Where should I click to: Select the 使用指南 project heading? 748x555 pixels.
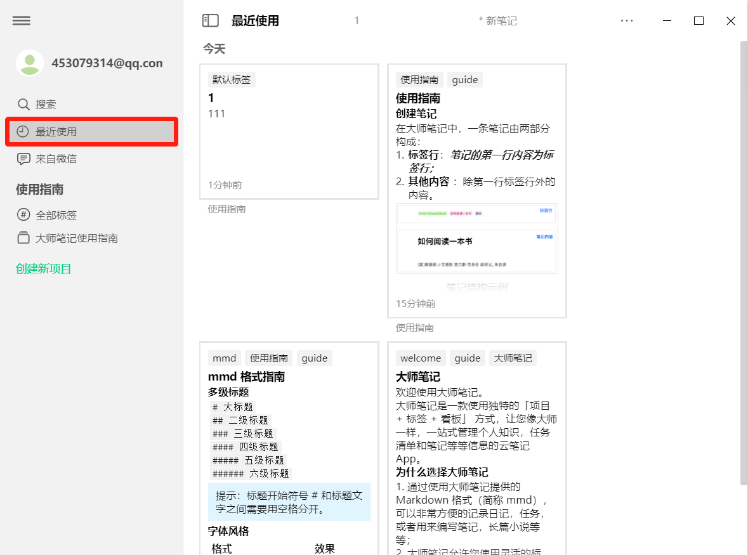coord(39,189)
